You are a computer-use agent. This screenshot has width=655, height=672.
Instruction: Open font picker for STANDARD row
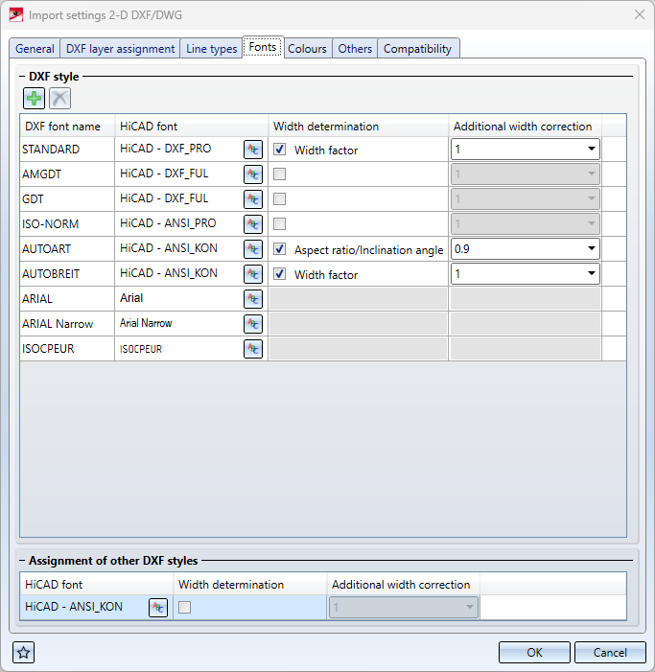click(x=253, y=150)
